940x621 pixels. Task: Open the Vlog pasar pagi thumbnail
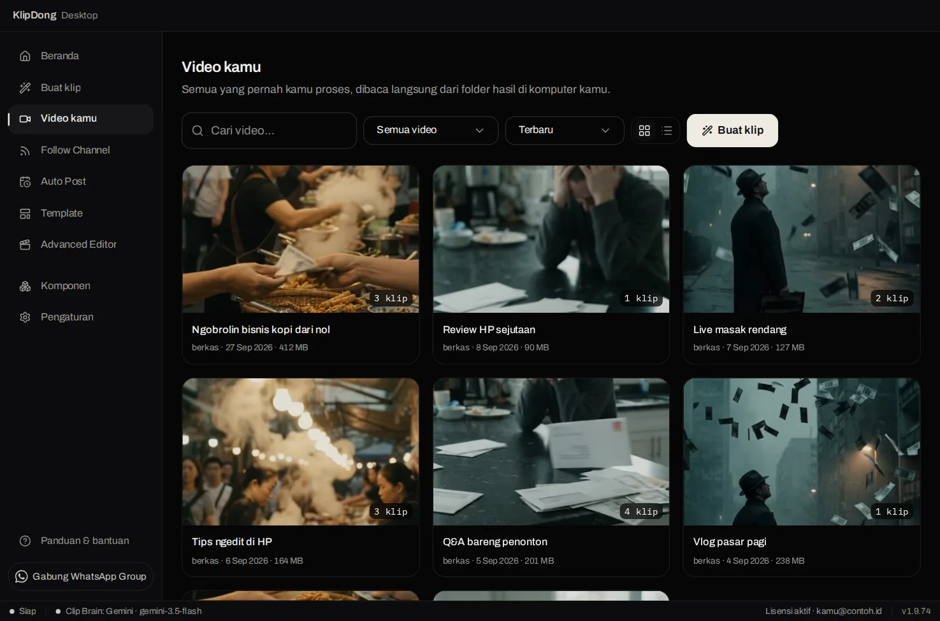coord(802,452)
